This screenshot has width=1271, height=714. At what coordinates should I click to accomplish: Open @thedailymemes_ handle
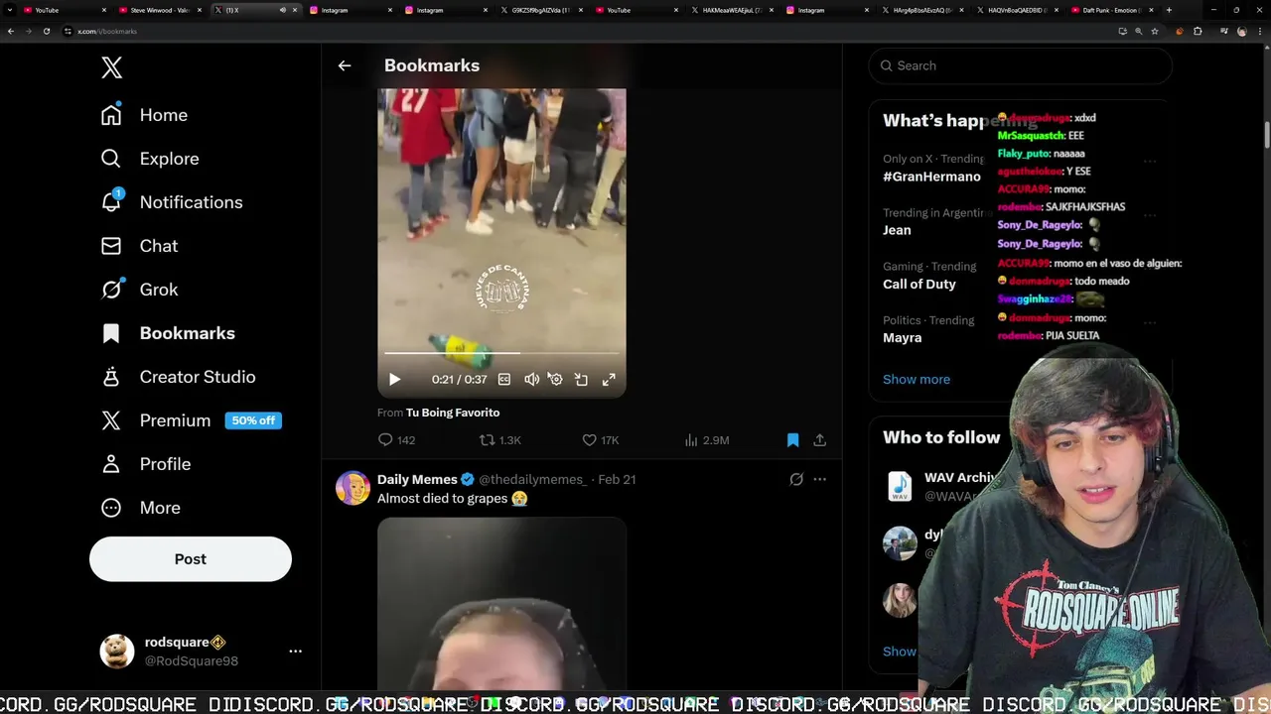(x=533, y=479)
